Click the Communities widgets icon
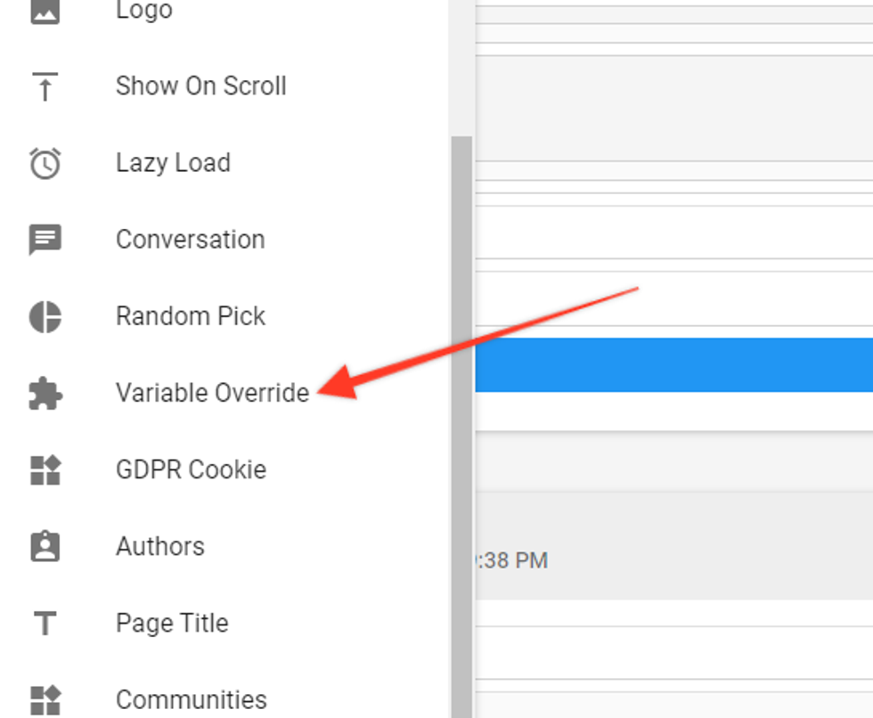The image size is (873, 718). coord(45,699)
